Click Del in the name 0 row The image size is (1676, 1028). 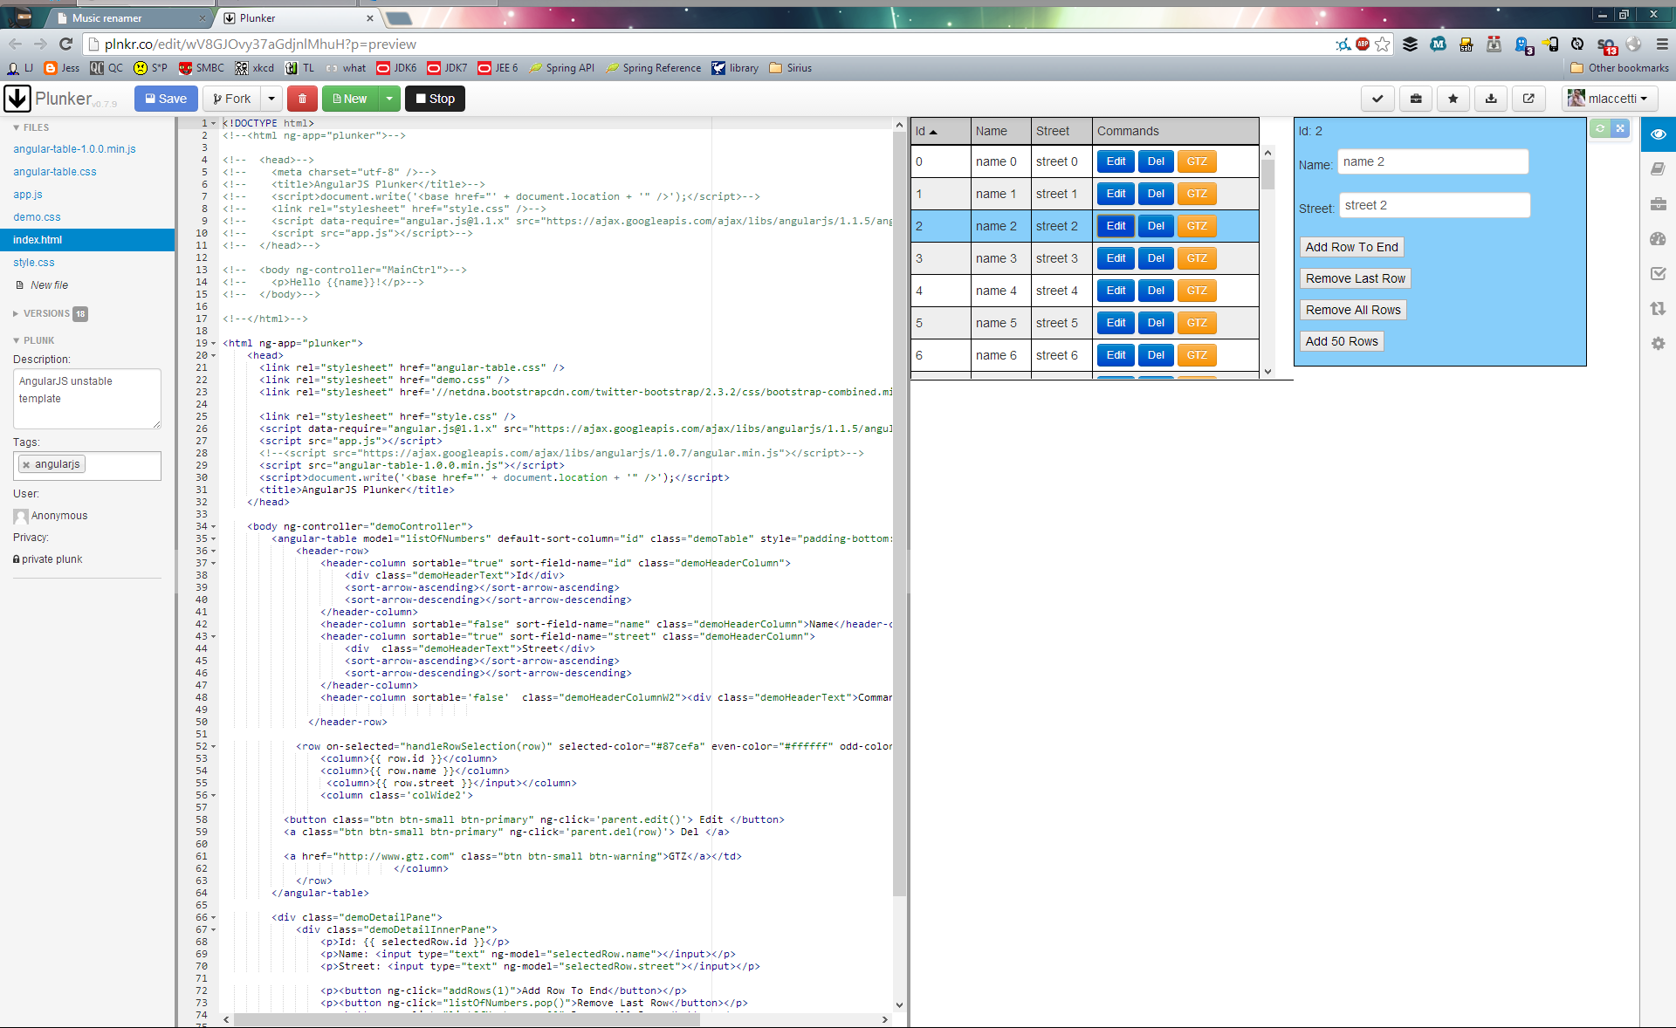(x=1156, y=161)
